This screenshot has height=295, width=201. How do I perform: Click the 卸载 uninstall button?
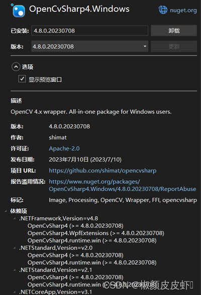coord(174,31)
